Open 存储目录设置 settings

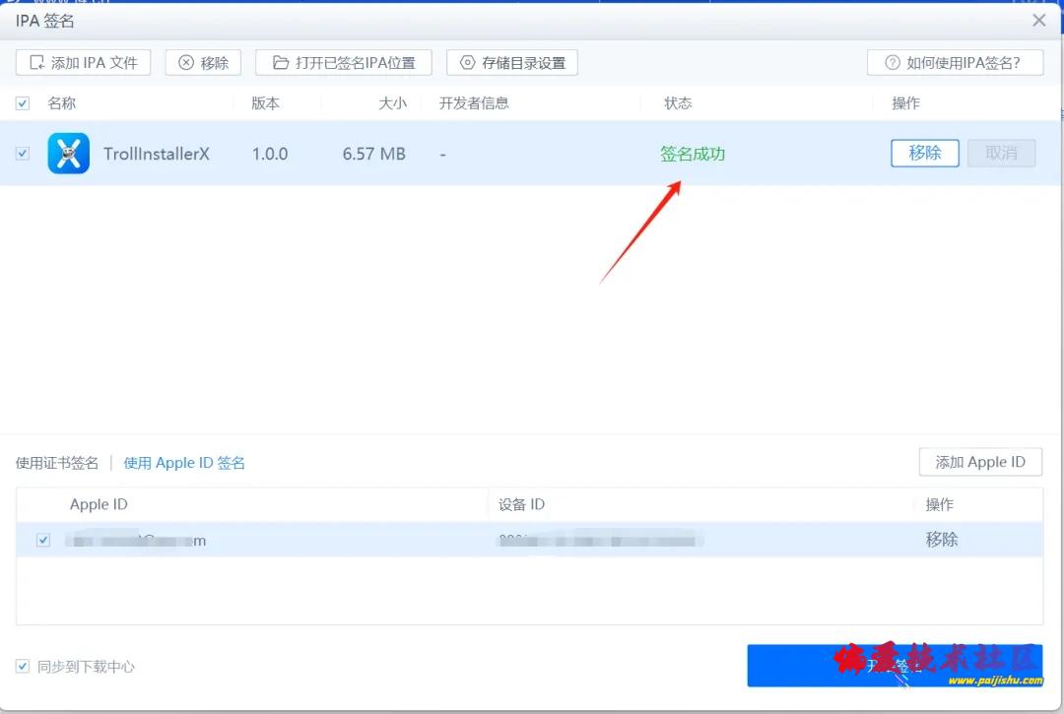coord(512,62)
